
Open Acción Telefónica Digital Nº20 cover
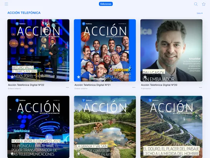[171, 50]
